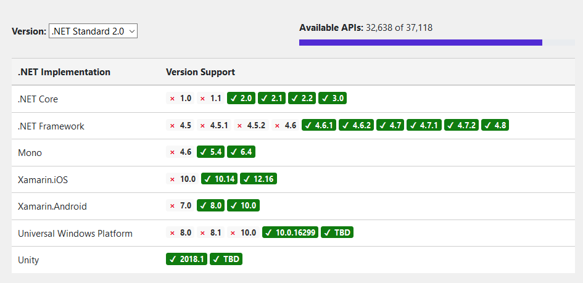Click the Version: label
Viewport: 583px width, 283px height.
(x=29, y=31)
